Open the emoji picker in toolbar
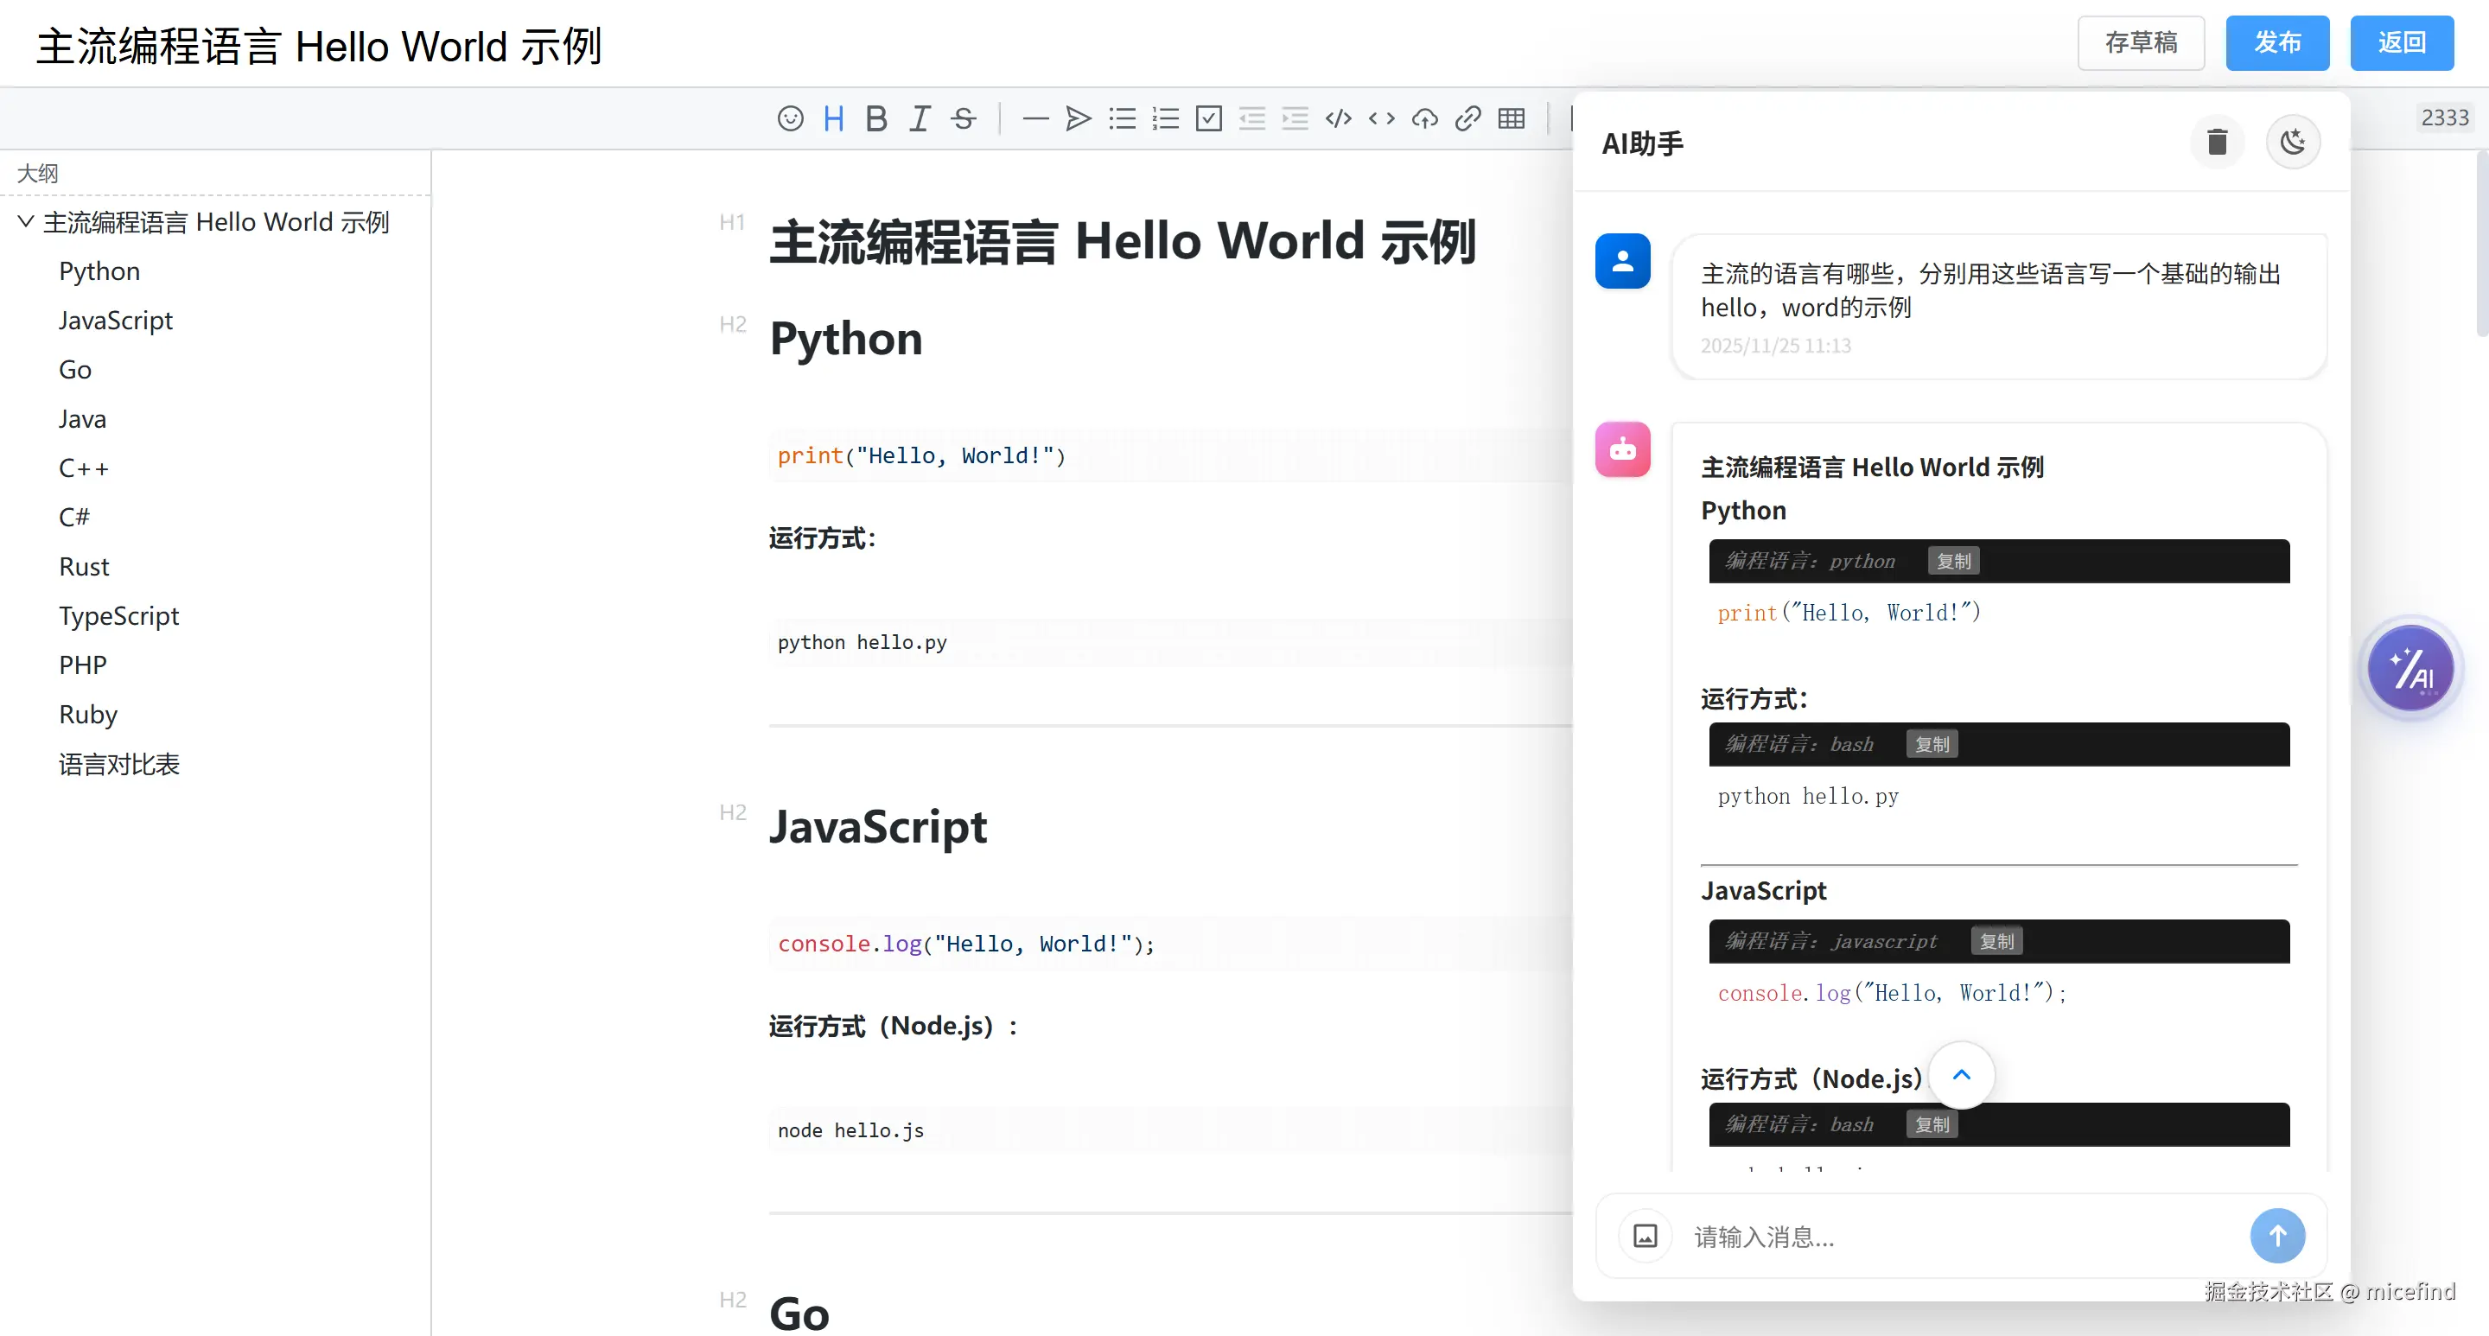This screenshot has width=2489, height=1336. pyautogui.click(x=789, y=118)
